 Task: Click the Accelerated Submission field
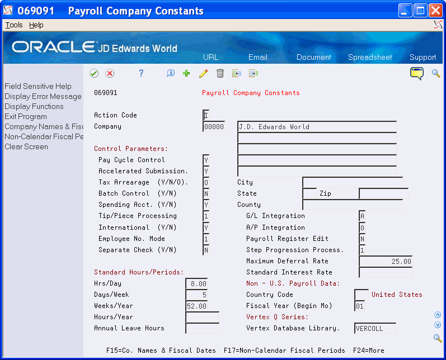pyautogui.click(x=206, y=171)
